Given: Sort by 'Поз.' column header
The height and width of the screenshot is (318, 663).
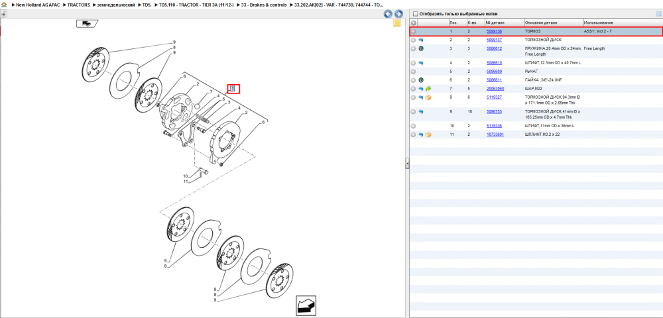Looking at the screenshot, I should coord(457,23).
